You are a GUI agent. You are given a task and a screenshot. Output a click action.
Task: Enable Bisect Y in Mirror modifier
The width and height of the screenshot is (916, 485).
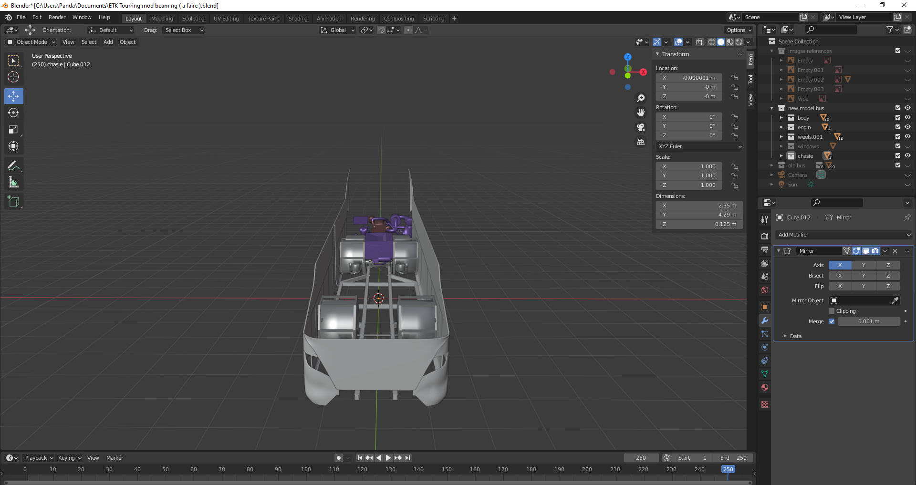[x=864, y=276]
